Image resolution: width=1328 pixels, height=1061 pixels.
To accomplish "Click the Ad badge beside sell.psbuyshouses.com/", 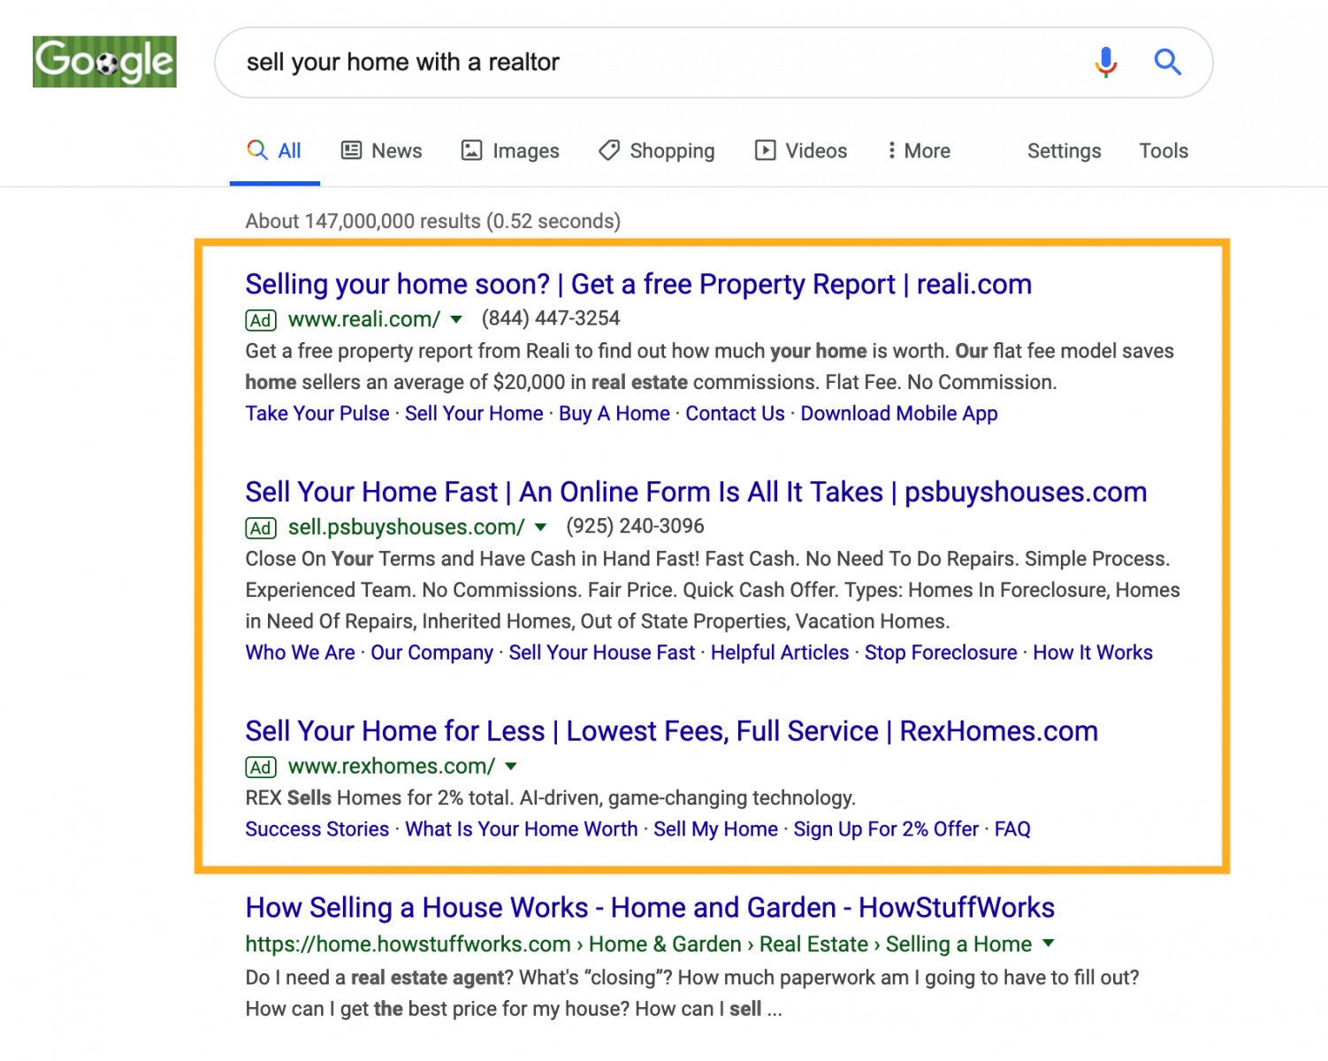I will coord(261,528).
